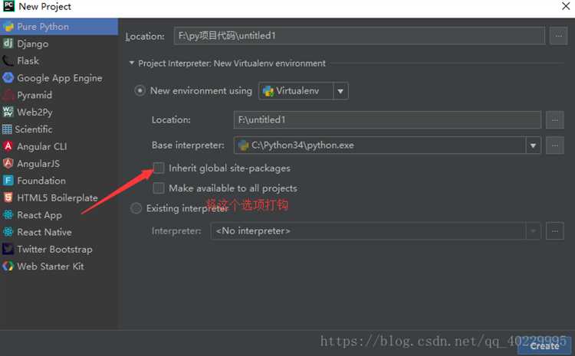Browse for virtualenv Location F:\untitled1
This screenshot has height=356, width=575.
pos(555,120)
